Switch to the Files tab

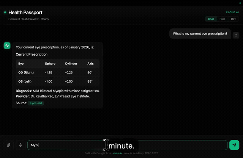click(x=222, y=19)
